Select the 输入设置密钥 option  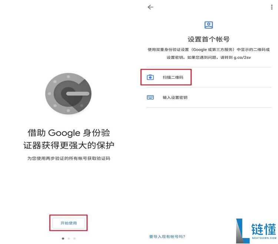(209, 98)
